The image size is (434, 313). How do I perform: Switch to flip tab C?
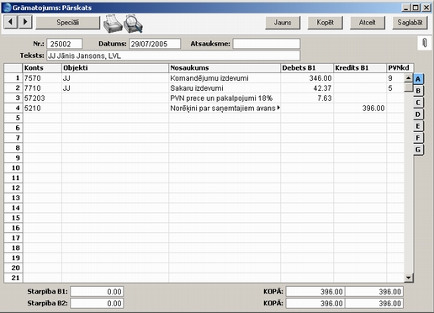(x=418, y=103)
